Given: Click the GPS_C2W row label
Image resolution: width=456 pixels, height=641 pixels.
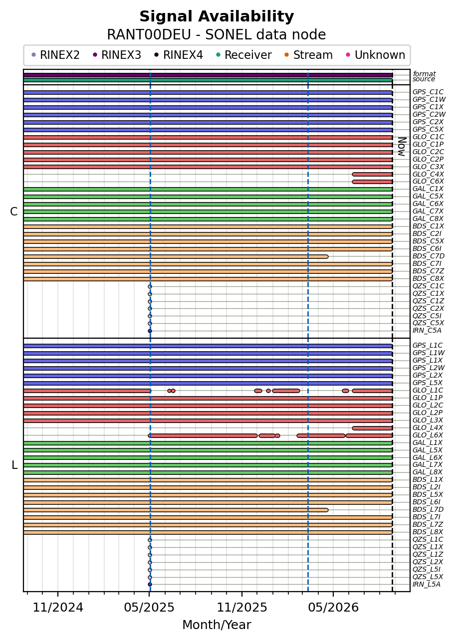Looking at the screenshot, I should [x=429, y=115].
